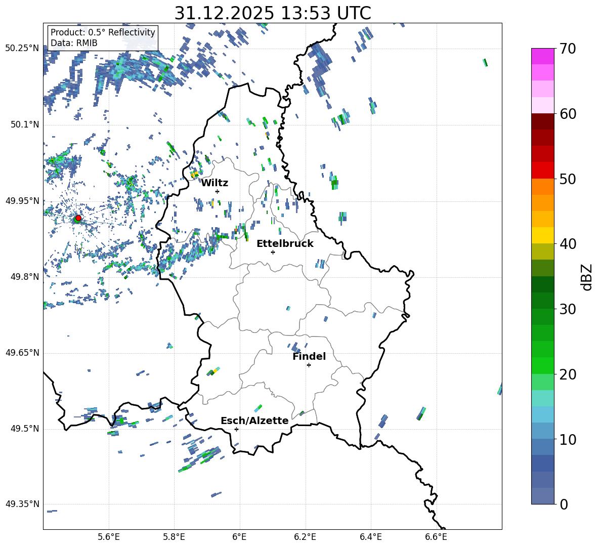The width and height of the screenshot is (599, 547).
Task: Pick the bright red colorbar segment near 50
Action: [542, 170]
